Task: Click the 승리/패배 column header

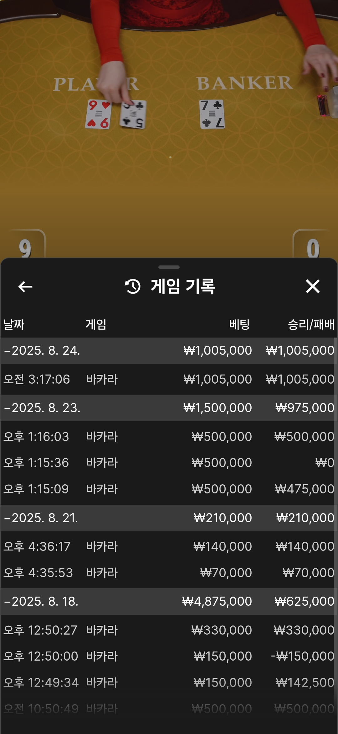Action: pyautogui.click(x=311, y=324)
